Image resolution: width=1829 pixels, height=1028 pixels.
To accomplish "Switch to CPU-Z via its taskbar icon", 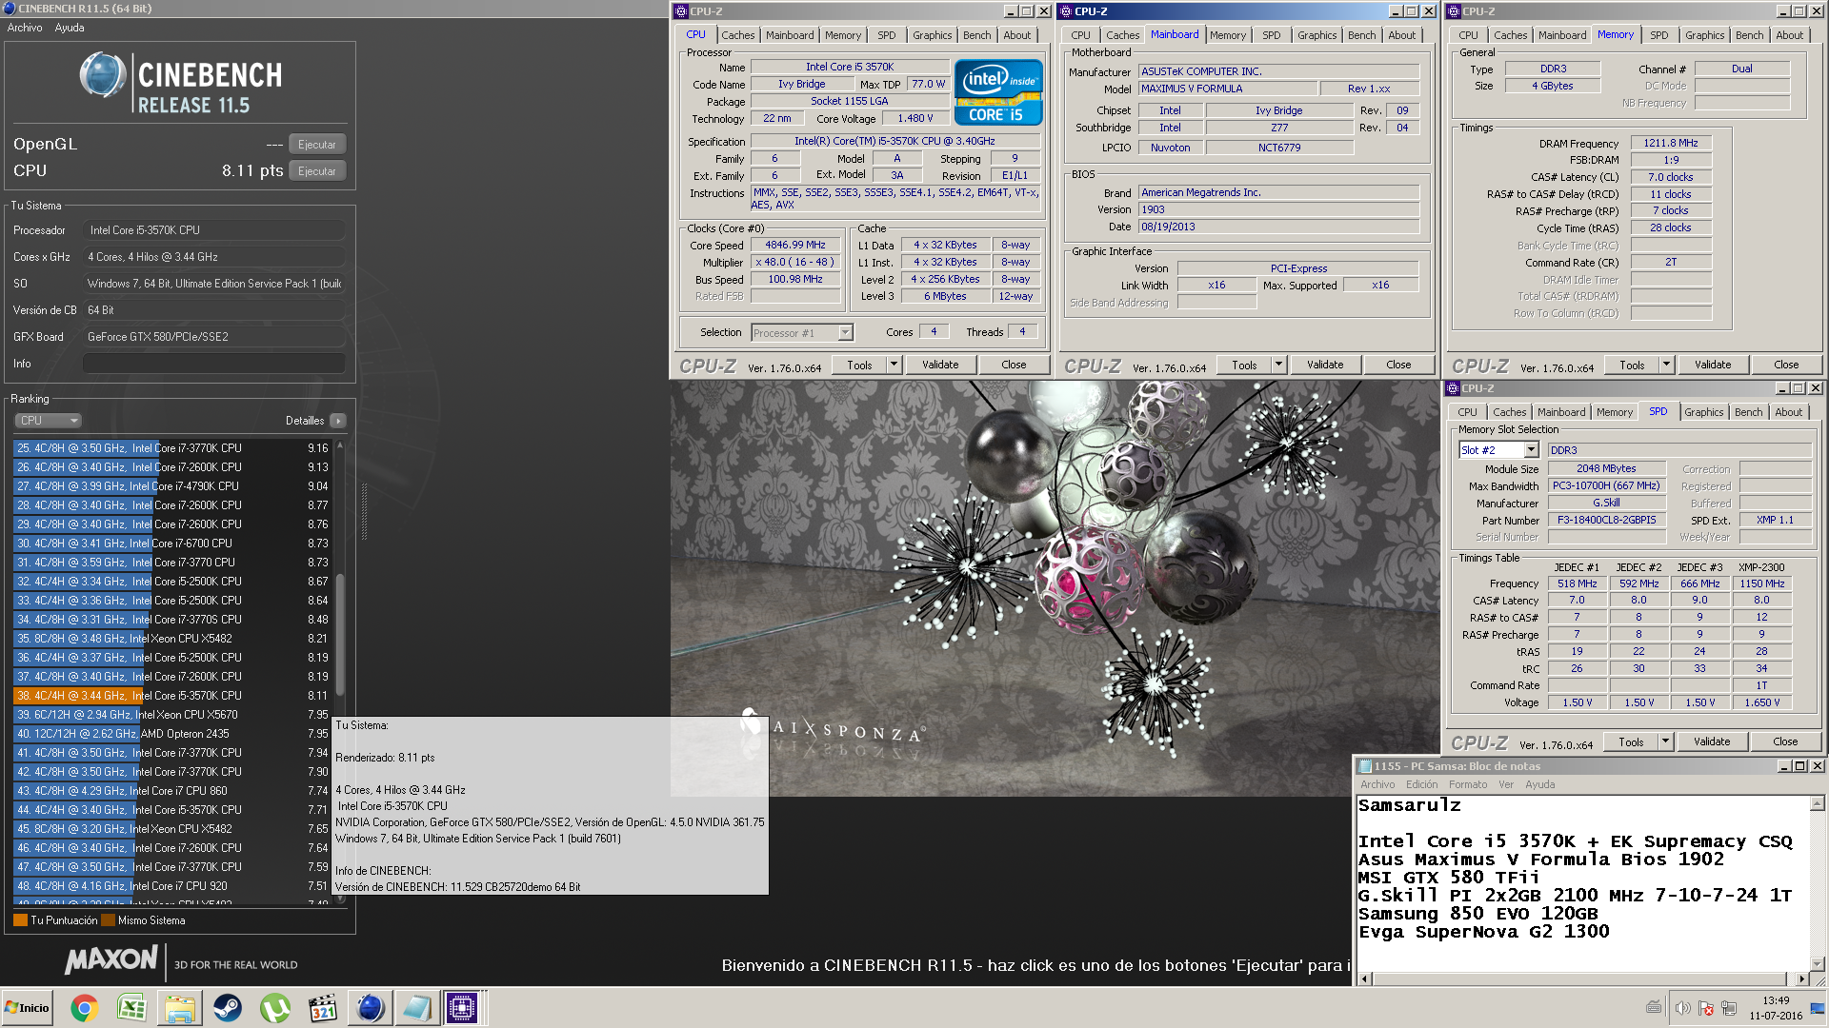I will [x=462, y=1008].
